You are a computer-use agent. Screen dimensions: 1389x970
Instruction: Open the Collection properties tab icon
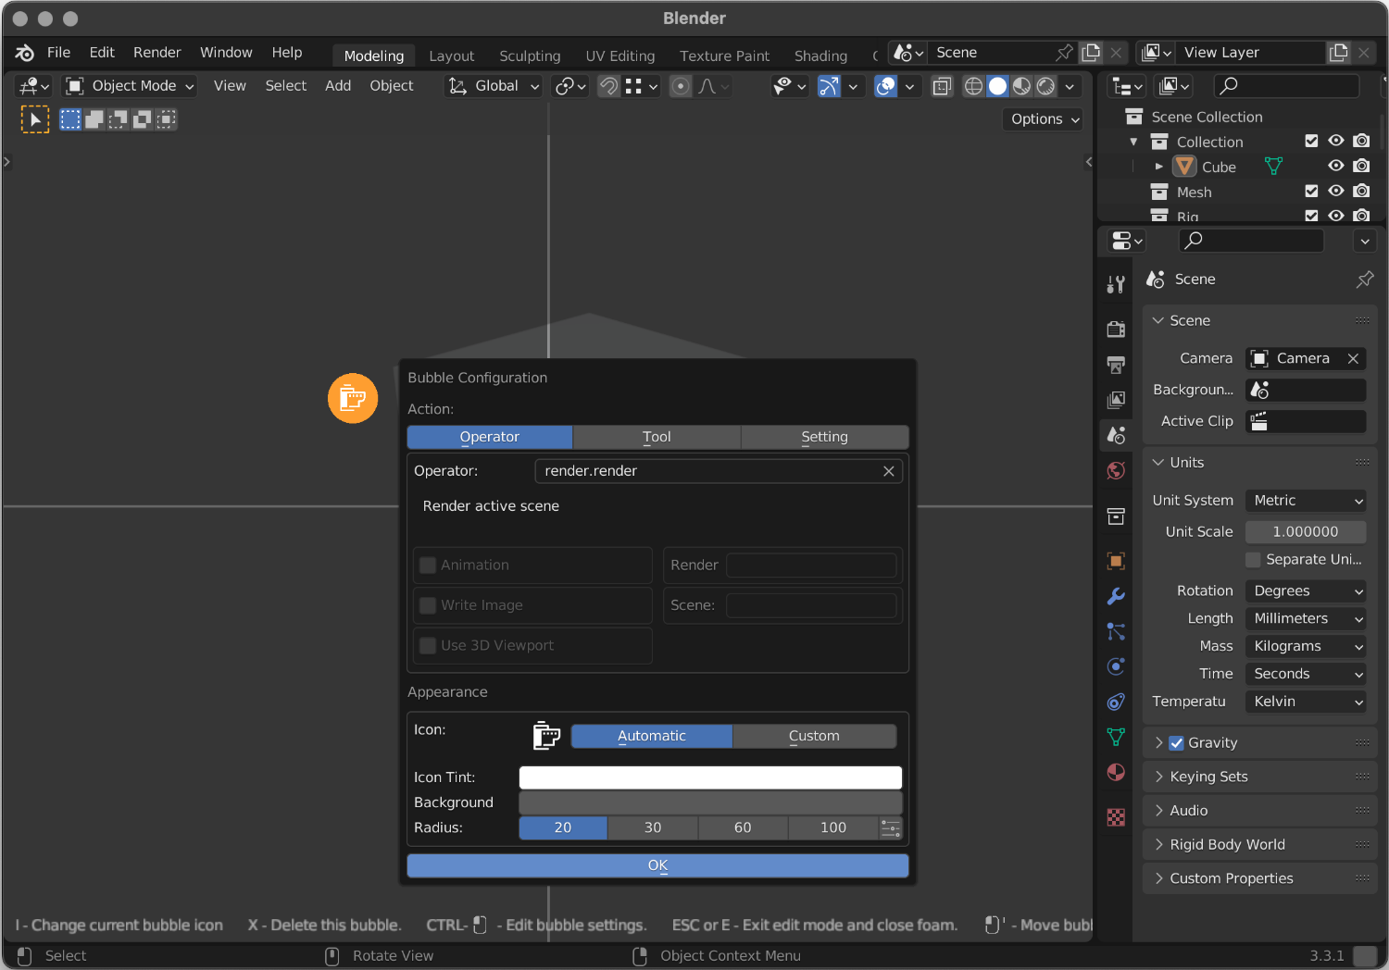coord(1116,516)
